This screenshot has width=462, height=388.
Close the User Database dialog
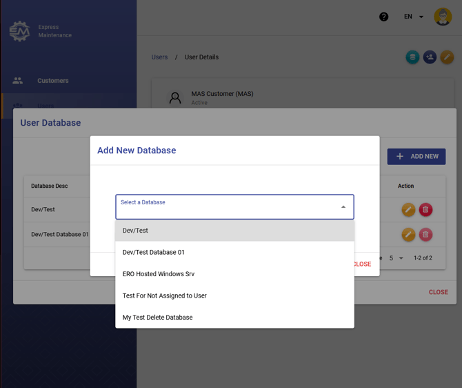[x=438, y=292]
